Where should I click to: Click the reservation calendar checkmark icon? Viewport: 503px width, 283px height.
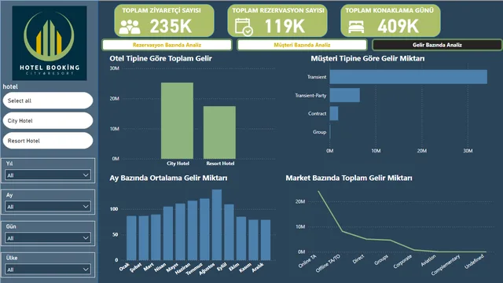[244, 27]
